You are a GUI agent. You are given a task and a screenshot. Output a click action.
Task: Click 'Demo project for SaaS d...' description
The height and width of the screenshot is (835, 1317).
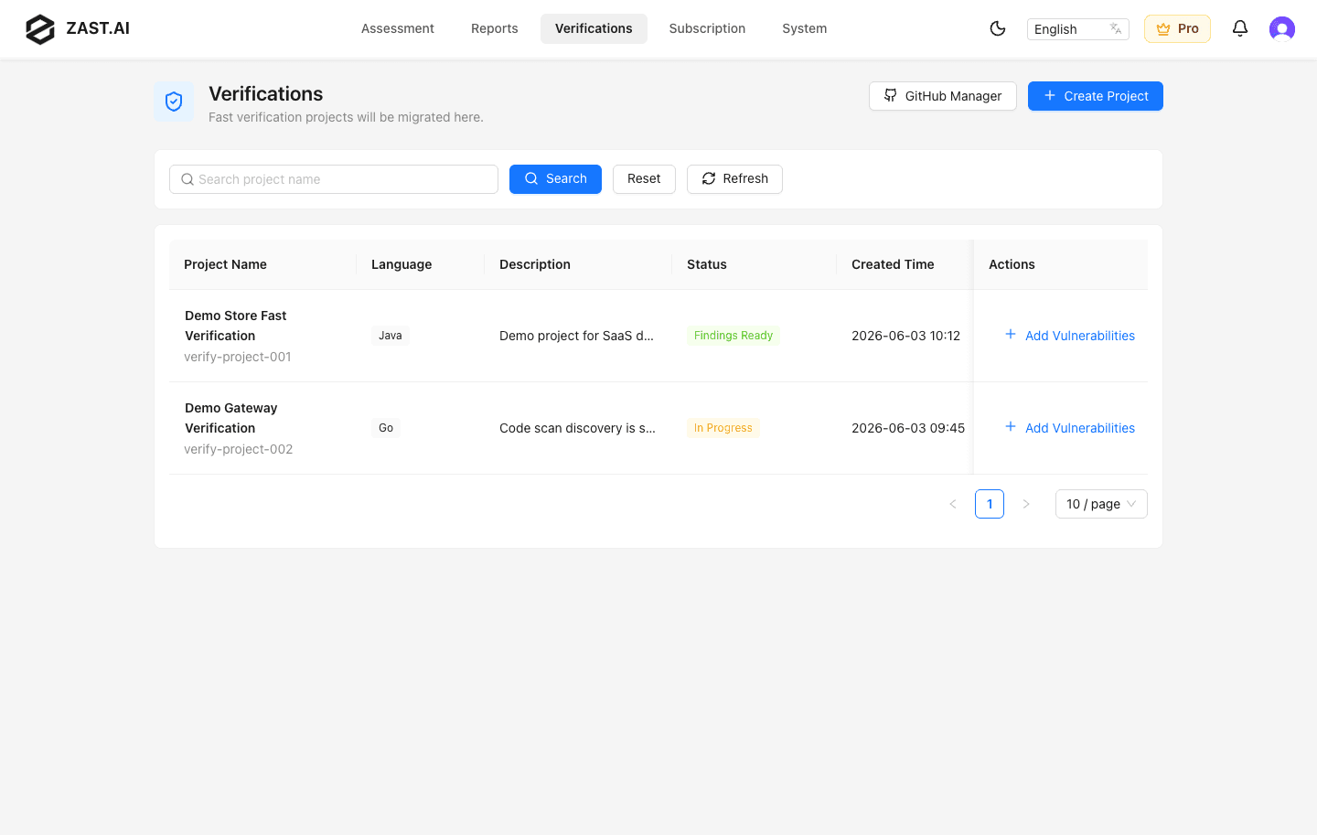[x=576, y=336]
